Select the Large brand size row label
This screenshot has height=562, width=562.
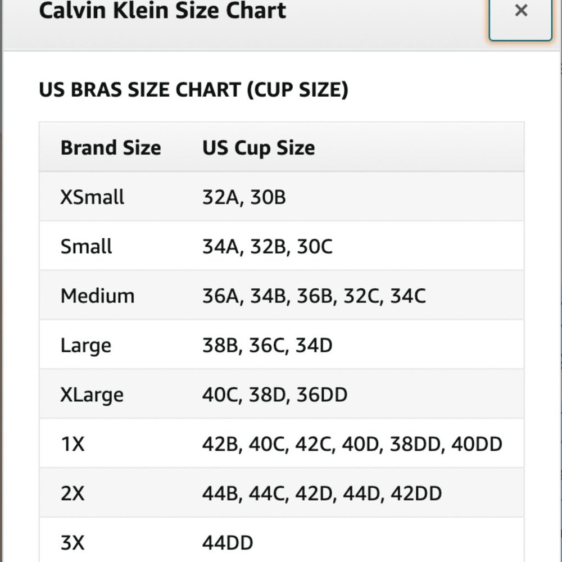[x=86, y=346]
